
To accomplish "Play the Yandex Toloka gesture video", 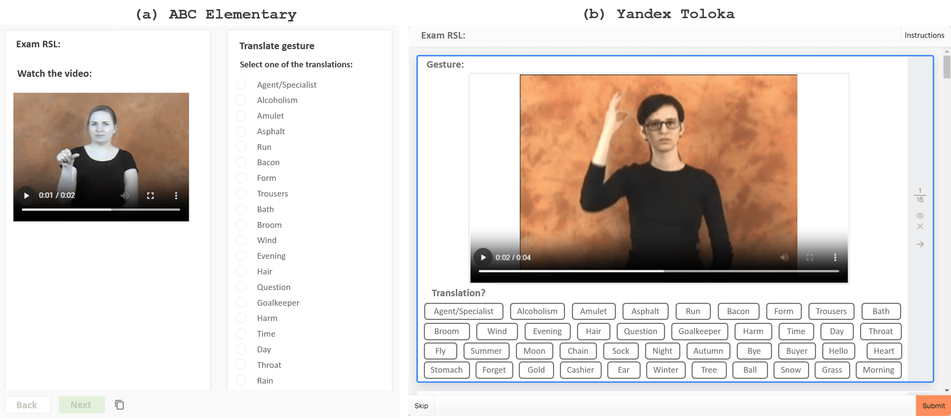I will click(x=483, y=257).
